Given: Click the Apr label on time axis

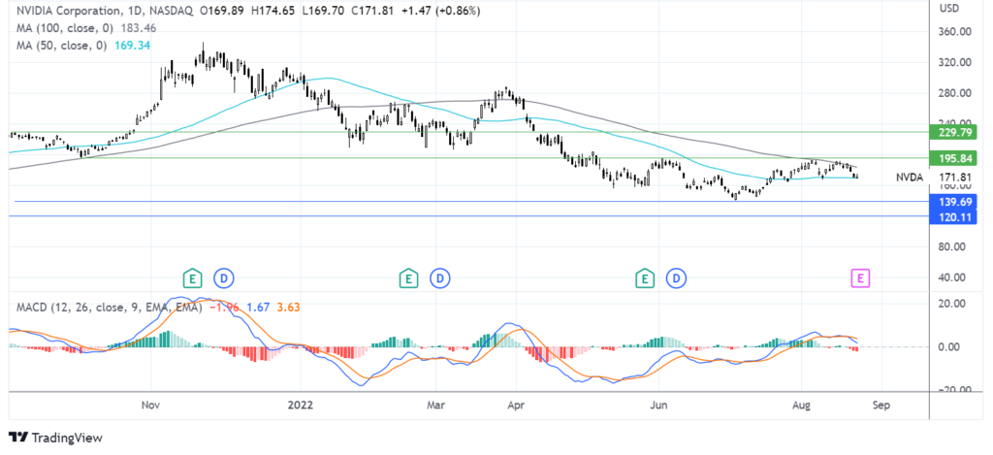Looking at the screenshot, I should point(515,405).
